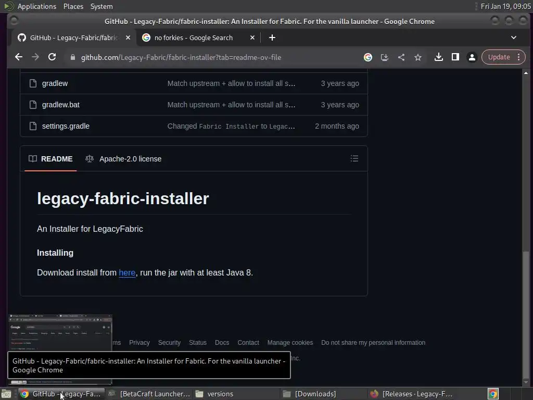
Task: Open the Privacy footer link
Action: click(x=139, y=343)
